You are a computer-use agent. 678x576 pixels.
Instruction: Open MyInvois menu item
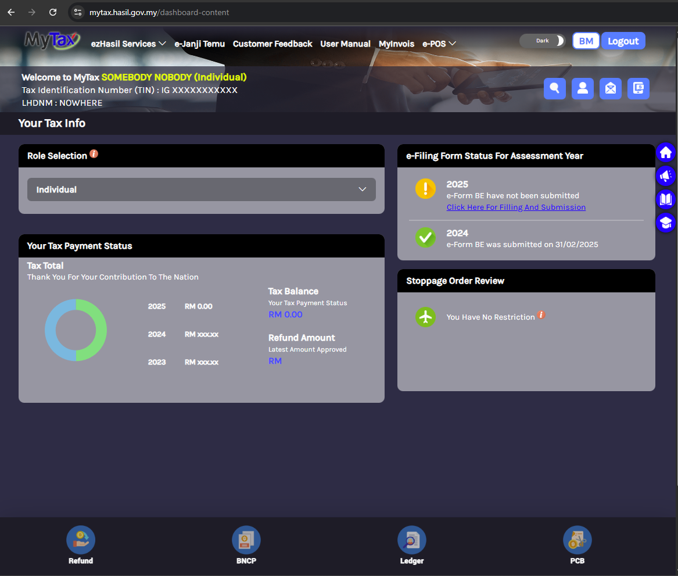click(x=396, y=44)
